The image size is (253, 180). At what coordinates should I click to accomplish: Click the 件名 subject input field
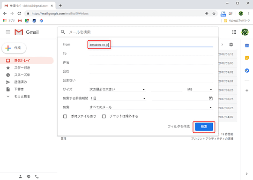[151, 62]
